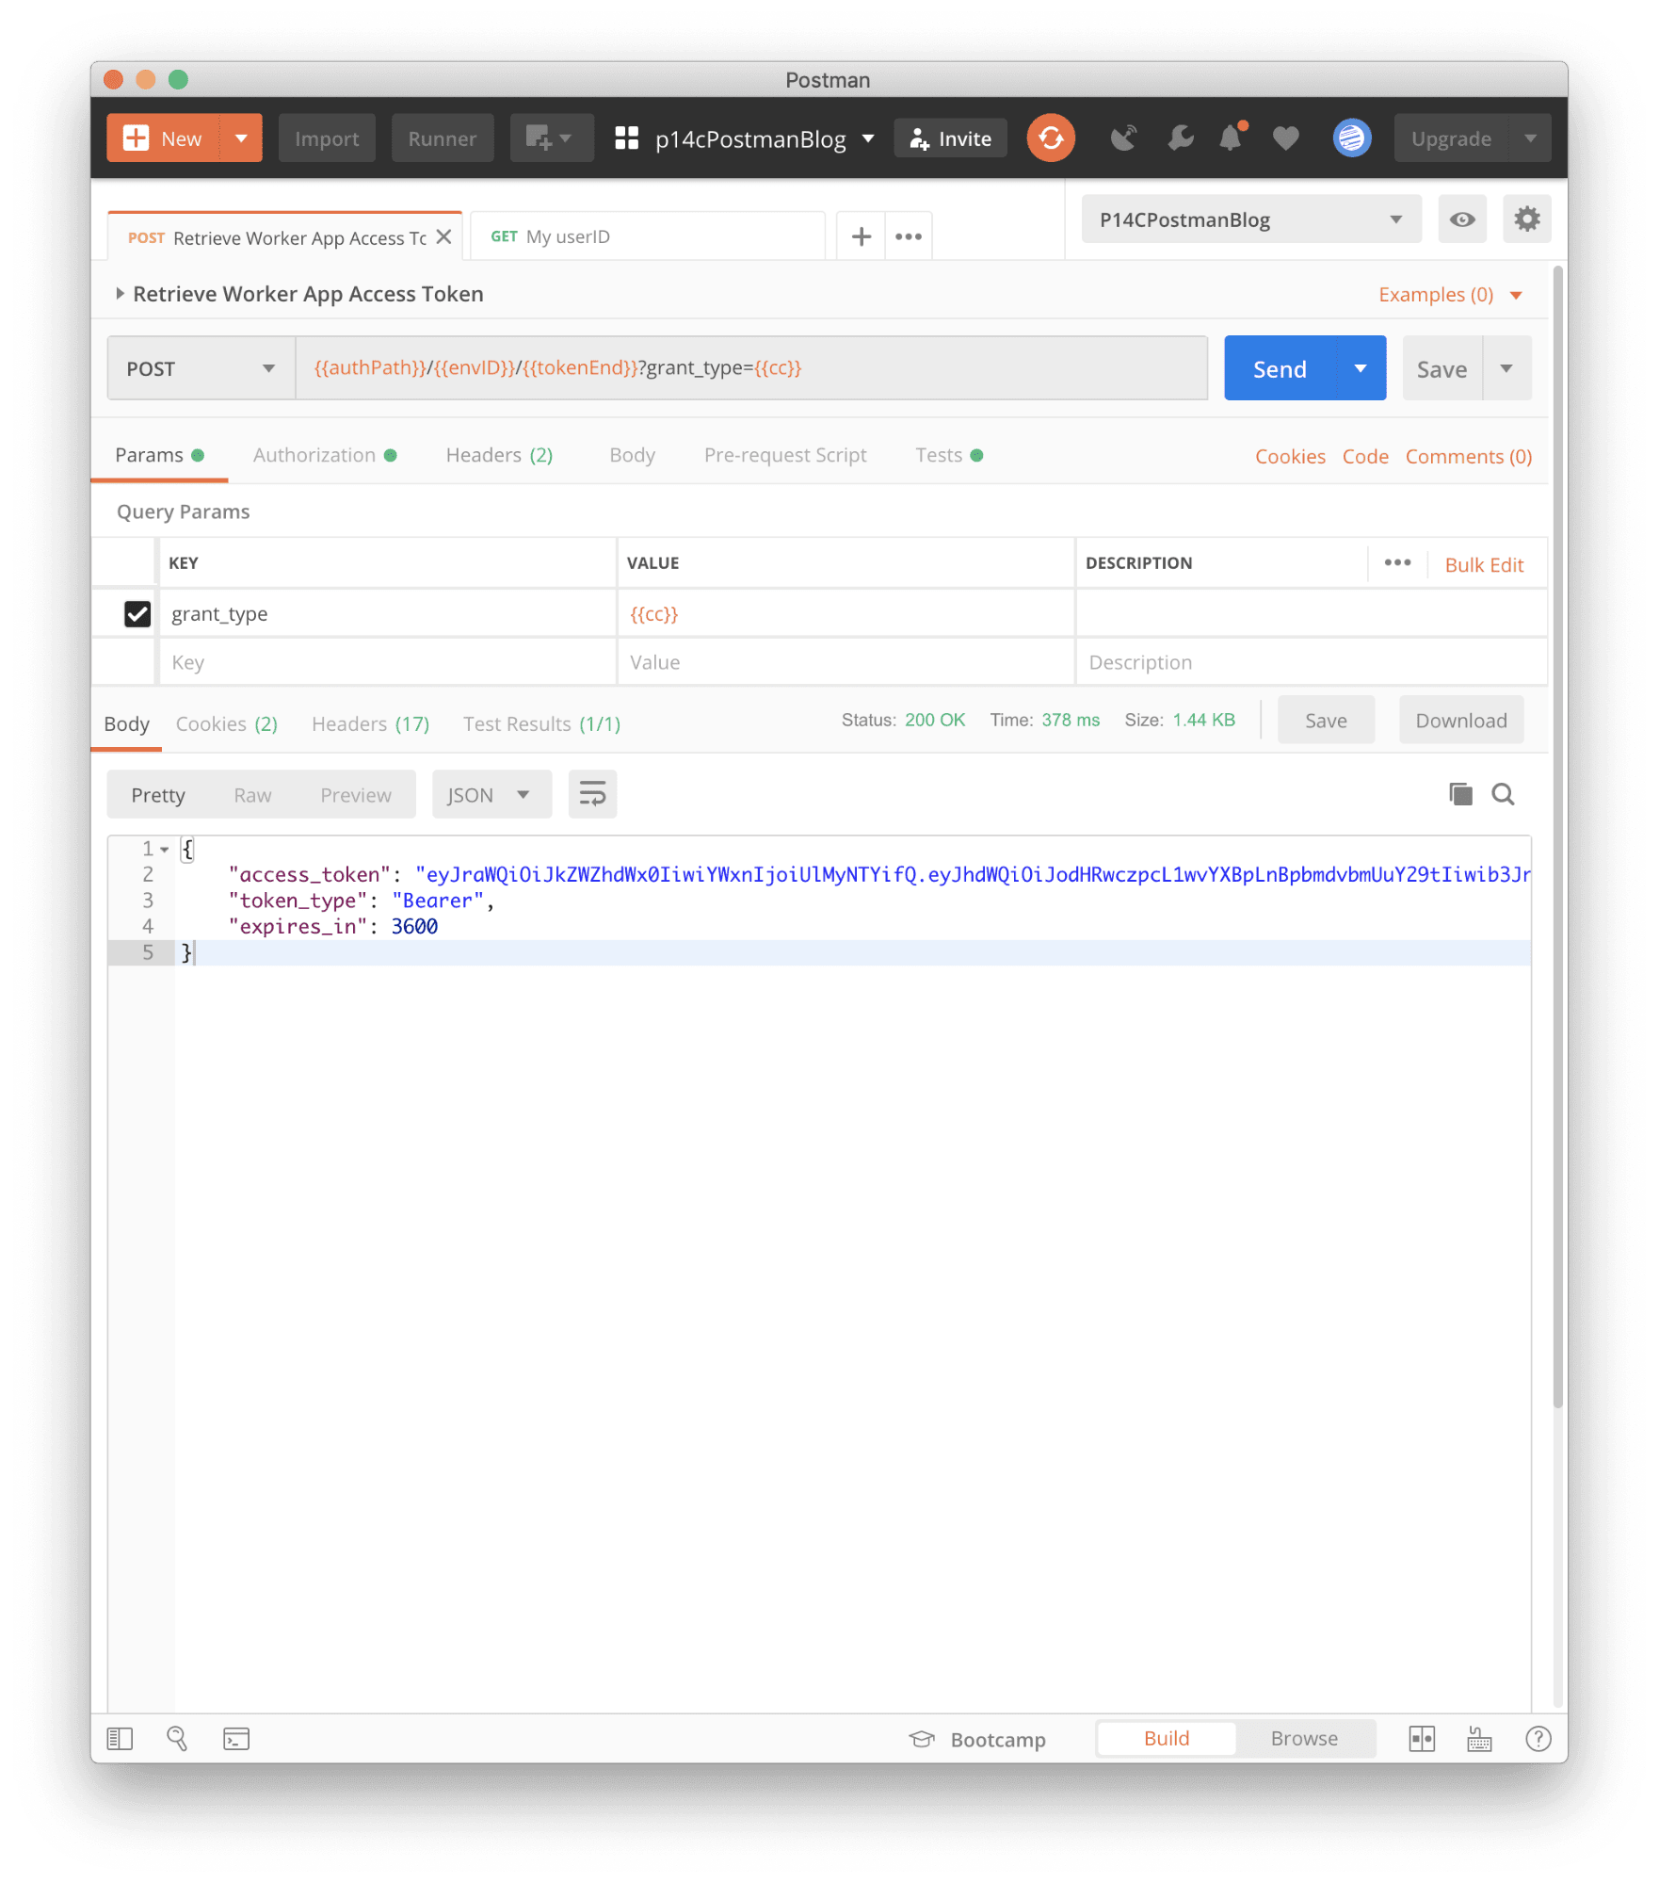Open Manage Environments gear icon

1526,219
